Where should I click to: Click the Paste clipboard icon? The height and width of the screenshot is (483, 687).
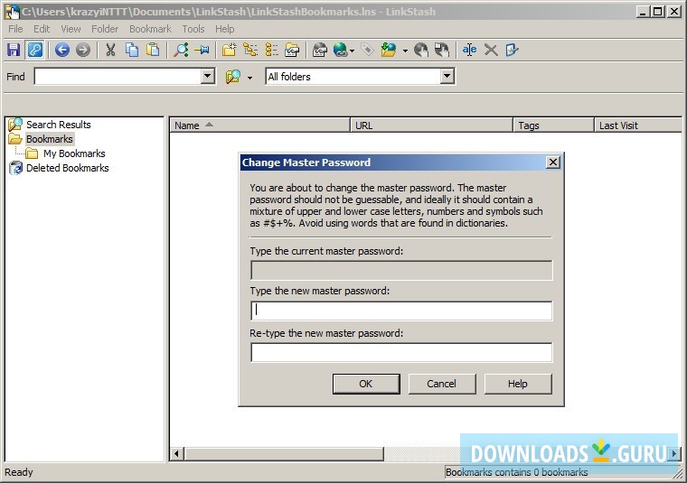[x=153, y=50]
